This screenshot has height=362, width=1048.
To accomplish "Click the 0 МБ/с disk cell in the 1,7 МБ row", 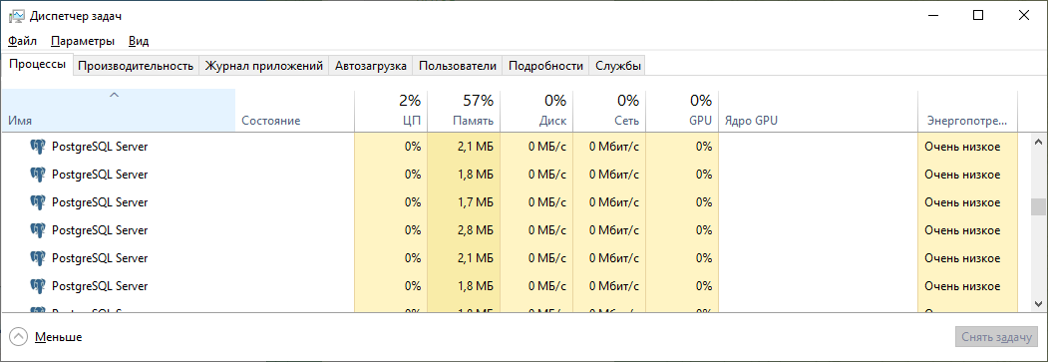I will tap(536, 202).
